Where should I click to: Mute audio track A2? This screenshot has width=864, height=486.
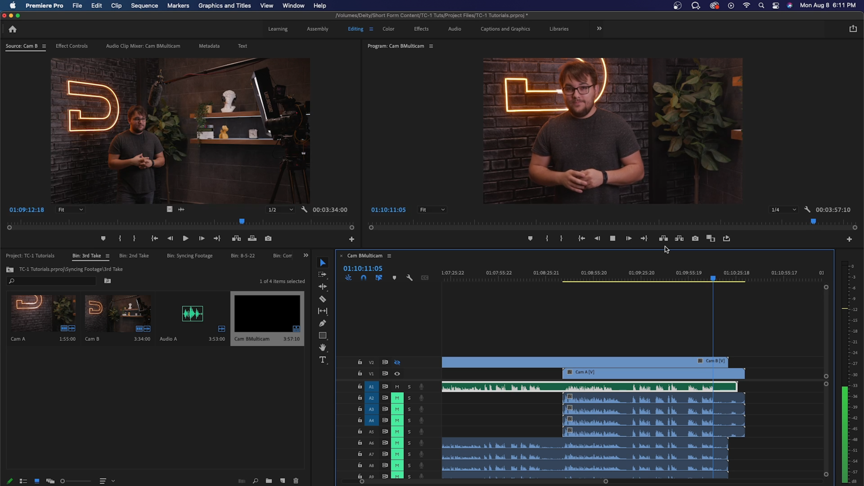point(396,397)
